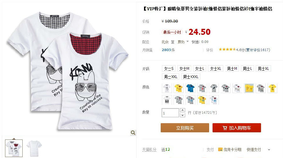Select size 男士XL

(x=263, y=69)
